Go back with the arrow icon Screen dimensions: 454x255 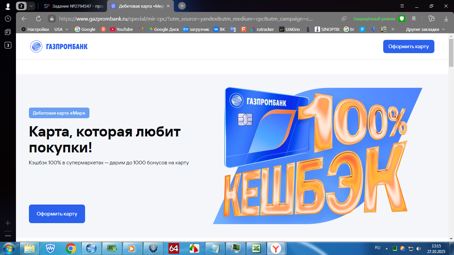pyautogui.click(x=24, y=19)
